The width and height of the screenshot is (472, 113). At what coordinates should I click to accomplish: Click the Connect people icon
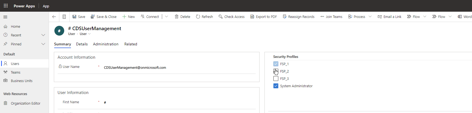pyautogui.click(x=143, y=17)
